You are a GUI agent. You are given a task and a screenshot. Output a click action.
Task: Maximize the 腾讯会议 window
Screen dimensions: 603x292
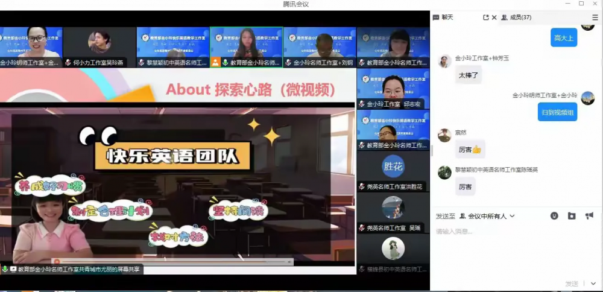pyautogui.click(x=581, y=4)
